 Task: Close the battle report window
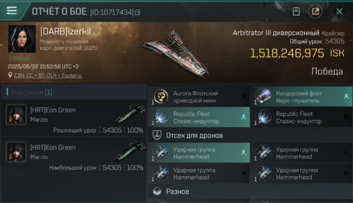click(339, 11)
